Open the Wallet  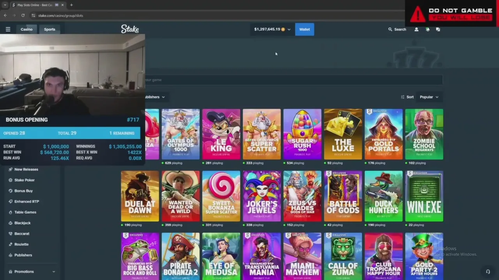click(x=304, y=29)
